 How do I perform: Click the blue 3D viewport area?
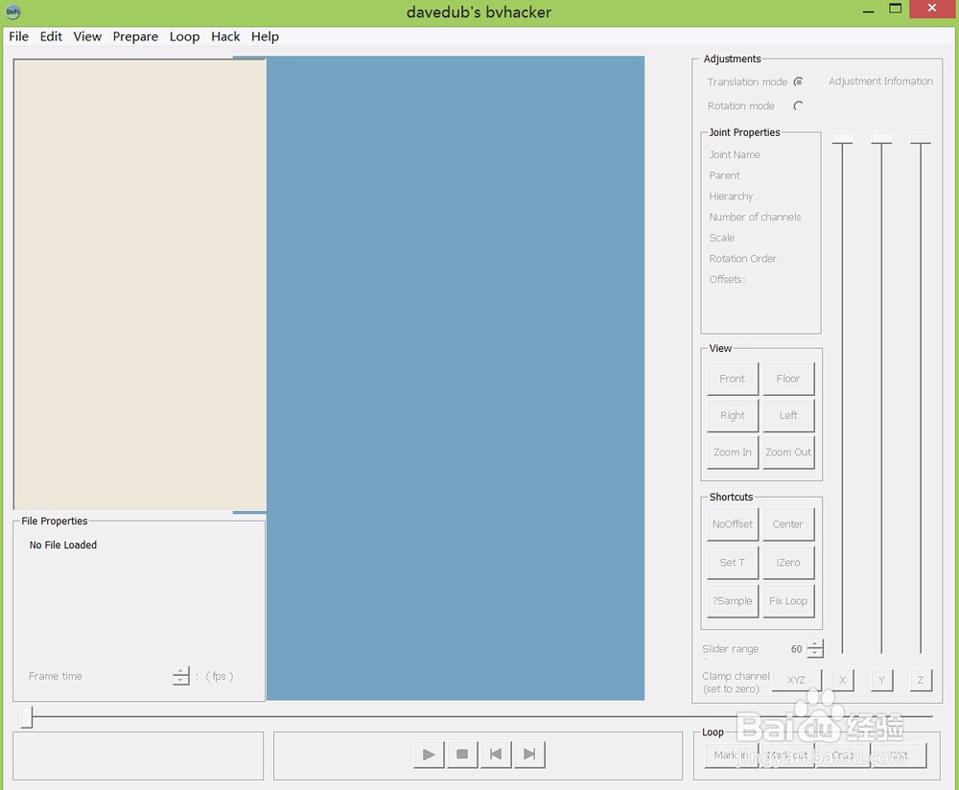pos(455,378)
